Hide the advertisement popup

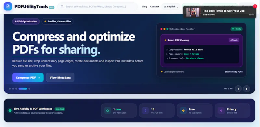pos(251,15)
